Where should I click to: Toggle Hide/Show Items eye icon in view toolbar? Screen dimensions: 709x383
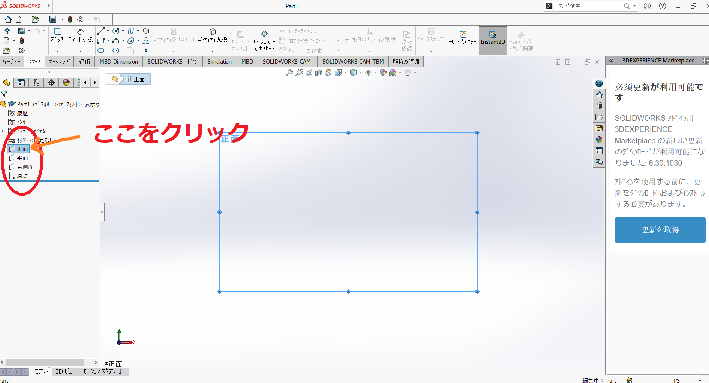click(x=368, y=73)
